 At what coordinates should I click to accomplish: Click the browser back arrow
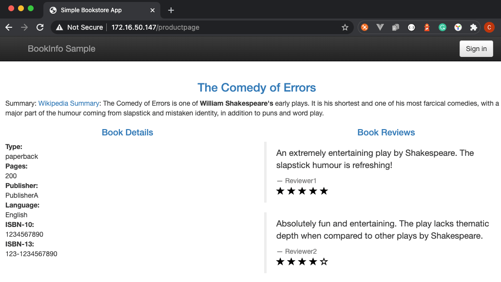(x=9, y=27)
